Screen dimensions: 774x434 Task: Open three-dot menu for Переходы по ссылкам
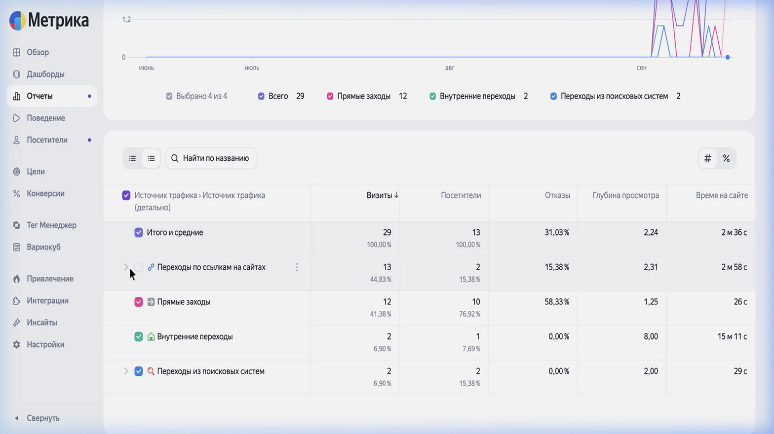point(297,267)
